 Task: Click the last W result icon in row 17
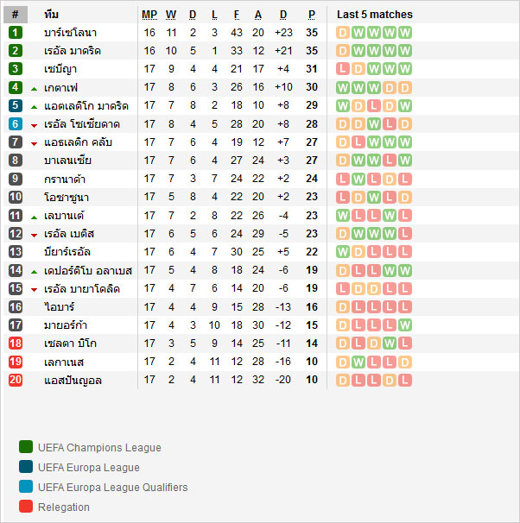[404, 325]
